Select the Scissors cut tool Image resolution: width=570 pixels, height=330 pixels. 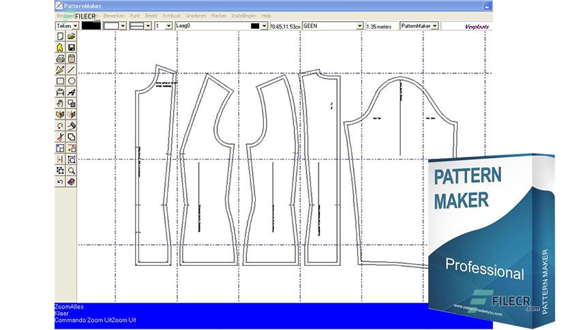(60, 137)
